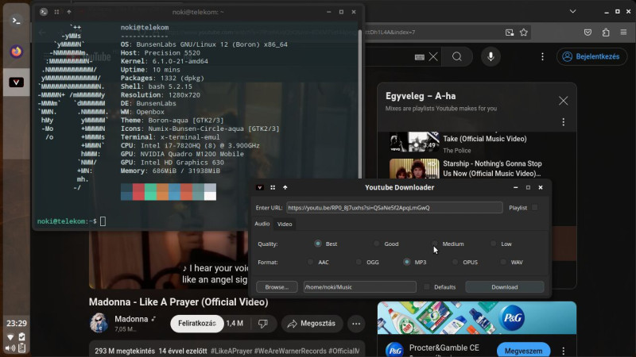Click the Youtube Downloader up arrow icon

285,187
